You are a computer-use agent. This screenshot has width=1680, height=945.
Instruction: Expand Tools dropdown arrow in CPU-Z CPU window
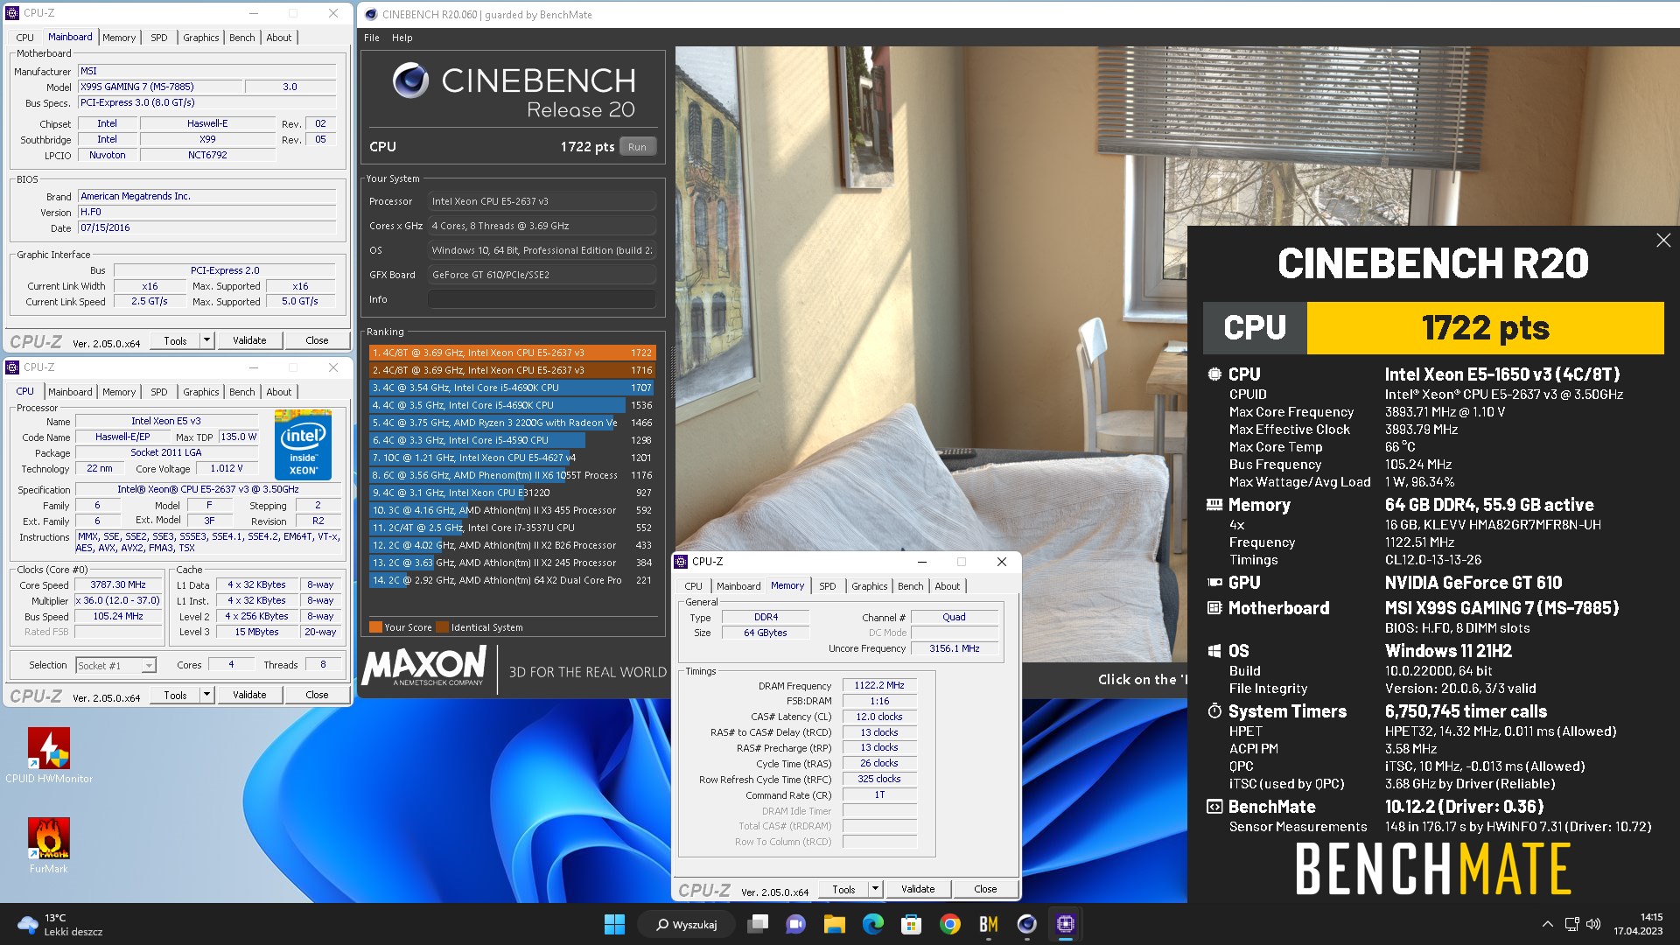pos(206,695)
